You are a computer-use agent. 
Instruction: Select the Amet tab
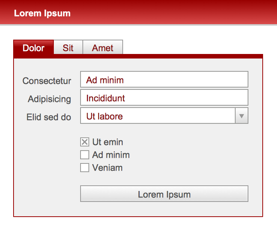[103, 48]
